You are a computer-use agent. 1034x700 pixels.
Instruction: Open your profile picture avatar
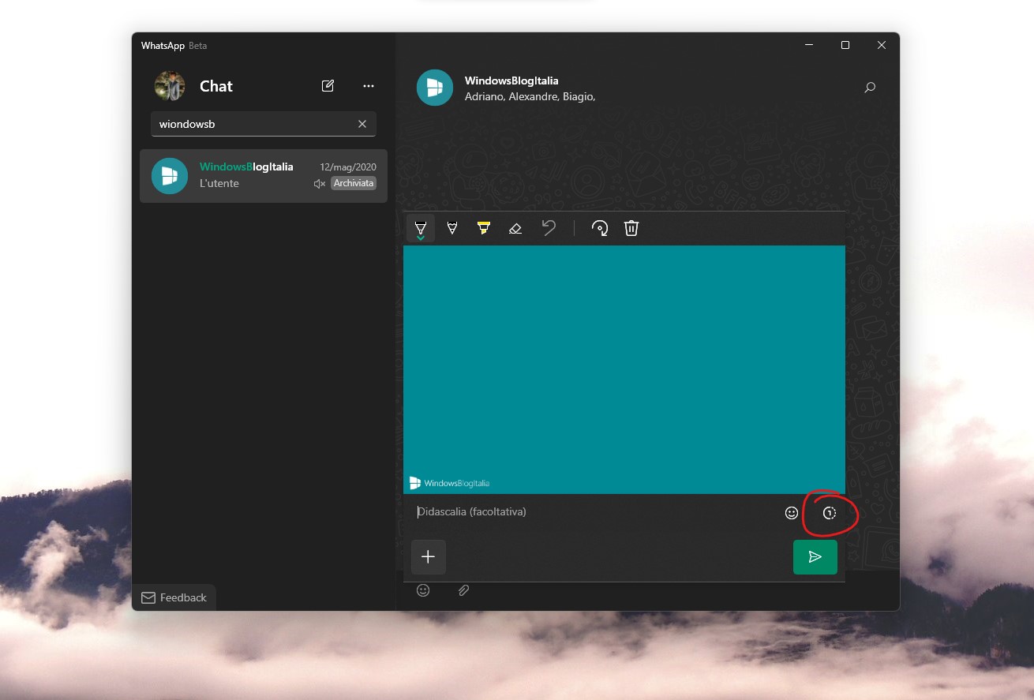(170, 86)
